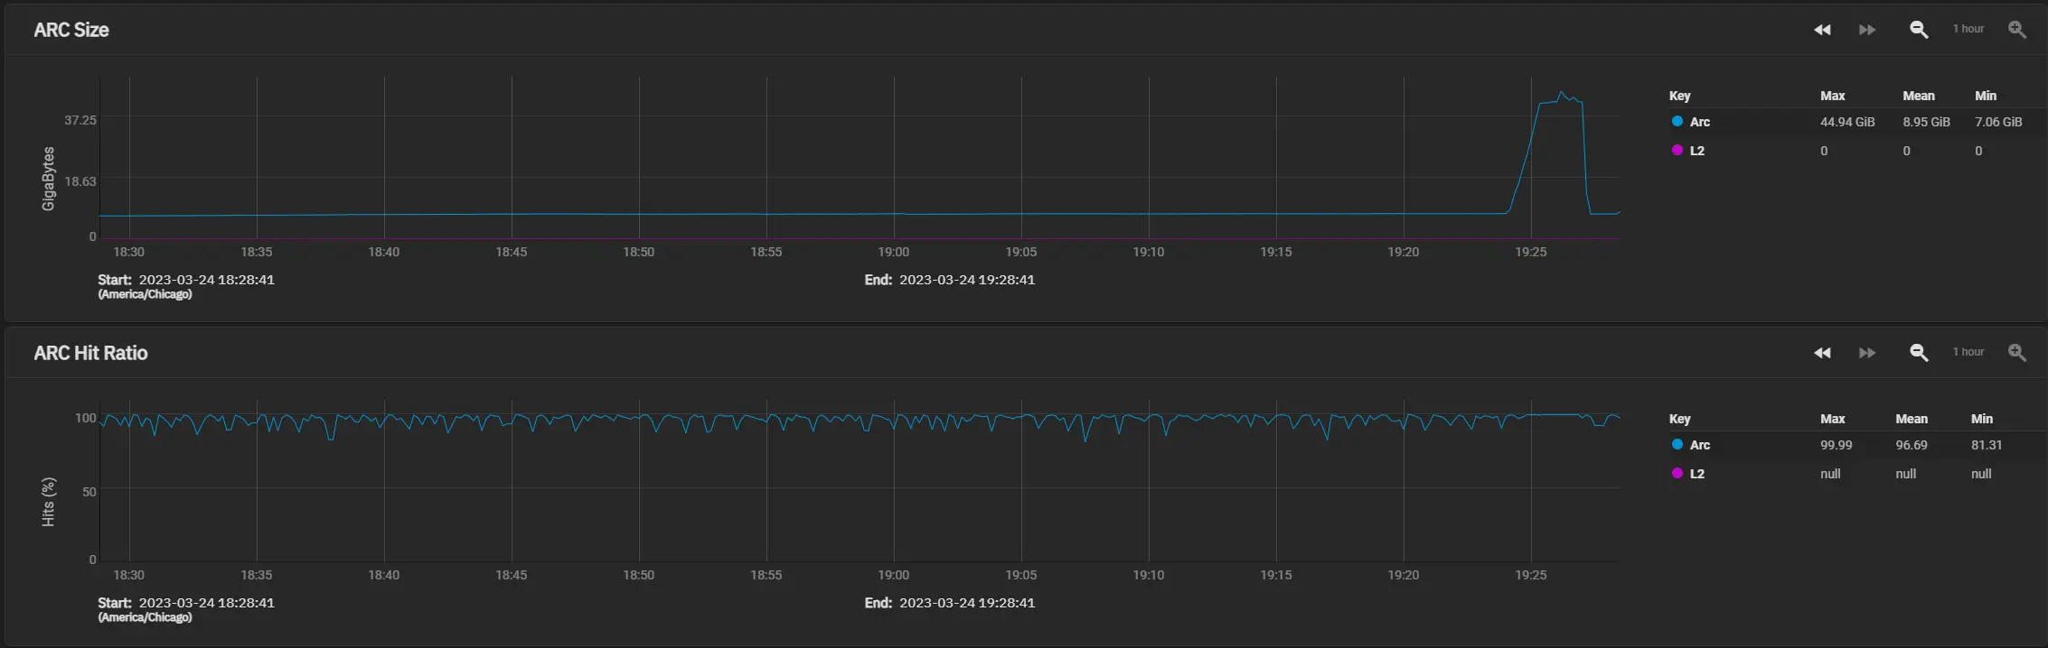Step back in time on ARC Size chart
Image resolution: width=2048 pixels, height=648 pixels.
click(1822, 30)
